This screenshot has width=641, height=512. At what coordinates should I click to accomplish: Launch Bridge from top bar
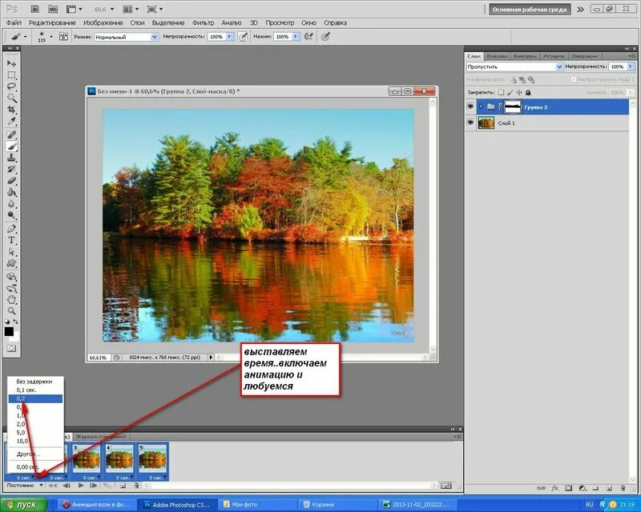(35, 9)
